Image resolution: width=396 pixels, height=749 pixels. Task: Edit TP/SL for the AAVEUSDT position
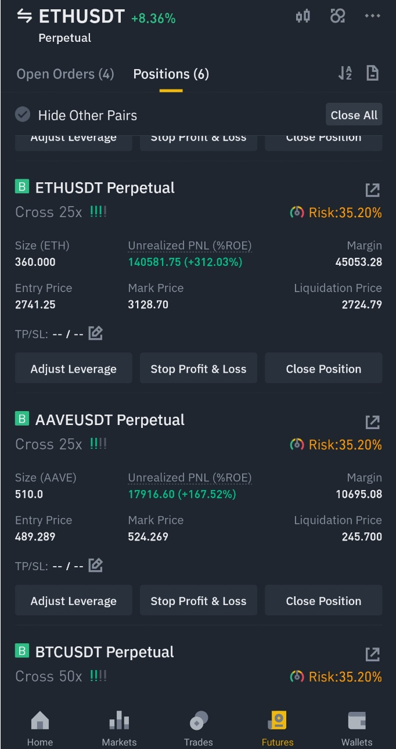coord(96,565)
